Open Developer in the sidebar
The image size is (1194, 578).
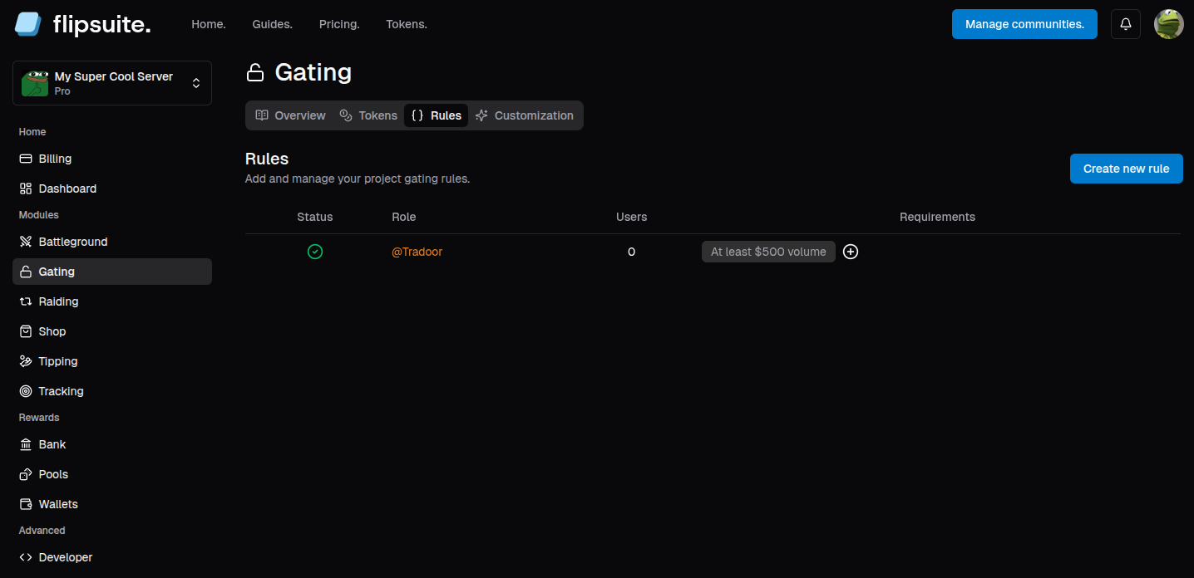[112, 557]
